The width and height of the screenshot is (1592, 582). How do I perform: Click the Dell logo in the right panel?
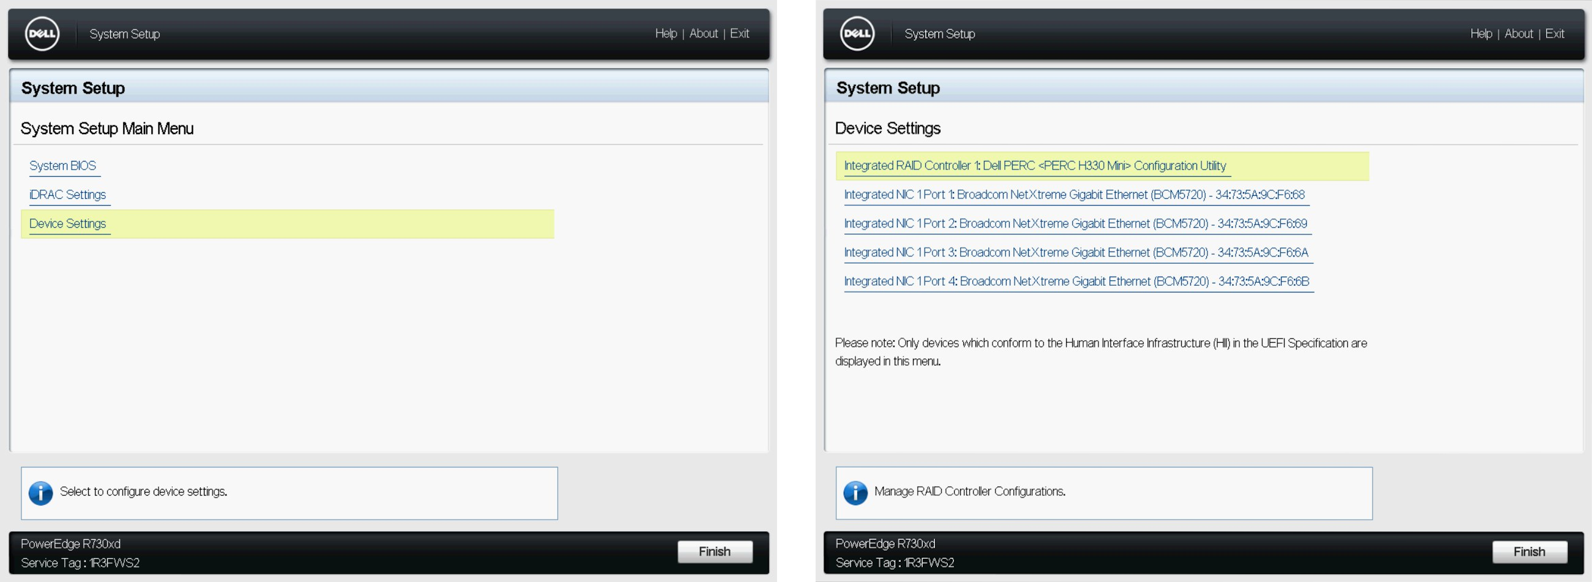(x=857, y=34)
